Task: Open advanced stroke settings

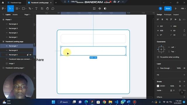Action: tap(184, 90)
